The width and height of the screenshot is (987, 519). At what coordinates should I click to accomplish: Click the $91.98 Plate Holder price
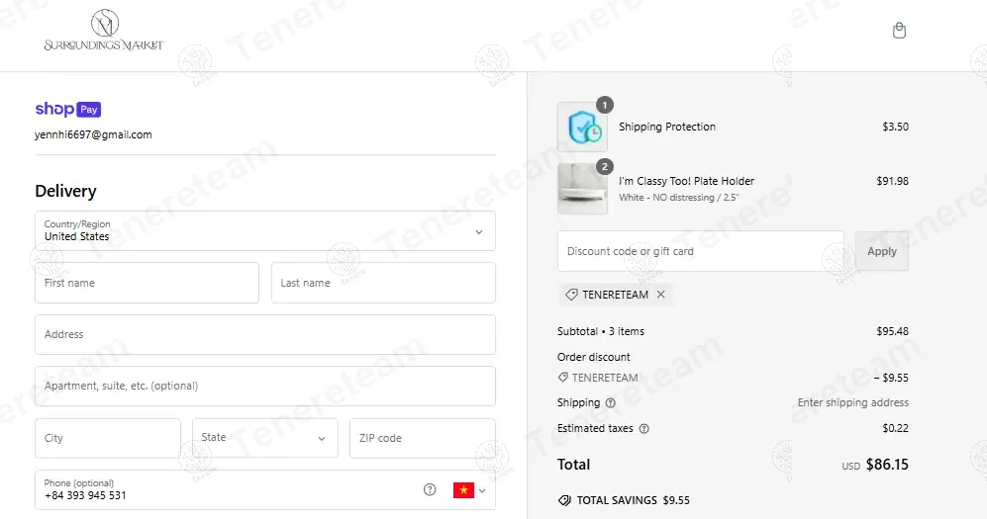[x=892, y=181]
